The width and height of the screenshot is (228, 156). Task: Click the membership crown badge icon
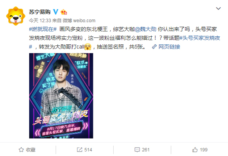tap(64, 12)
